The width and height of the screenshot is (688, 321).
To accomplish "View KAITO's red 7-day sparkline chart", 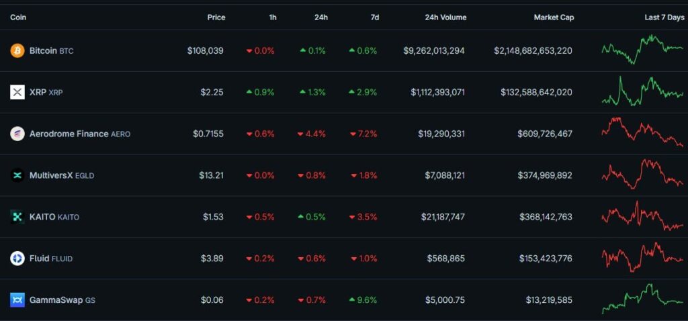I will pyautogui.click(x=642, y=216).
